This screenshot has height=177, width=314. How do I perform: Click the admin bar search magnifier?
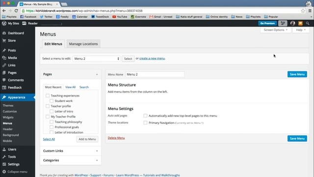[308, 23]
